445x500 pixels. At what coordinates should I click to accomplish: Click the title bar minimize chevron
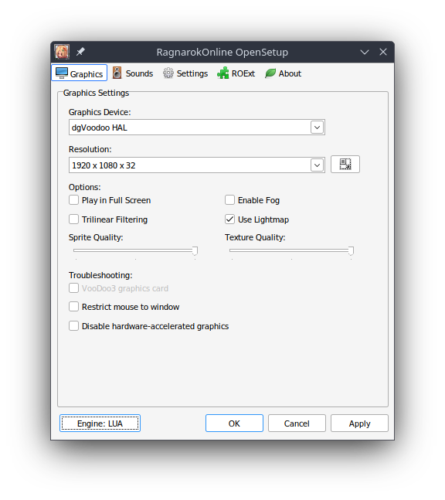pyautogui.click(x=365, y=52)
